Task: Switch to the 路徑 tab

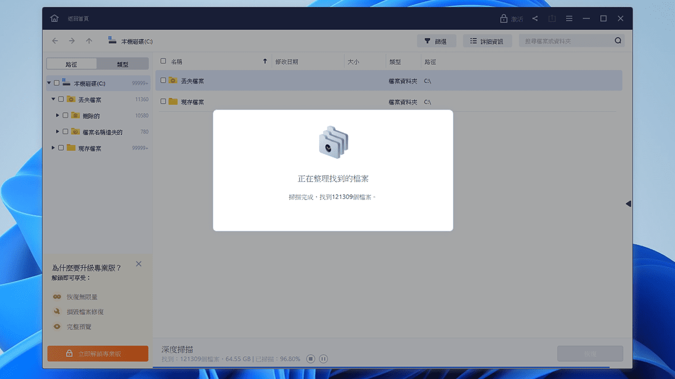Action: [x=72, y=64]
